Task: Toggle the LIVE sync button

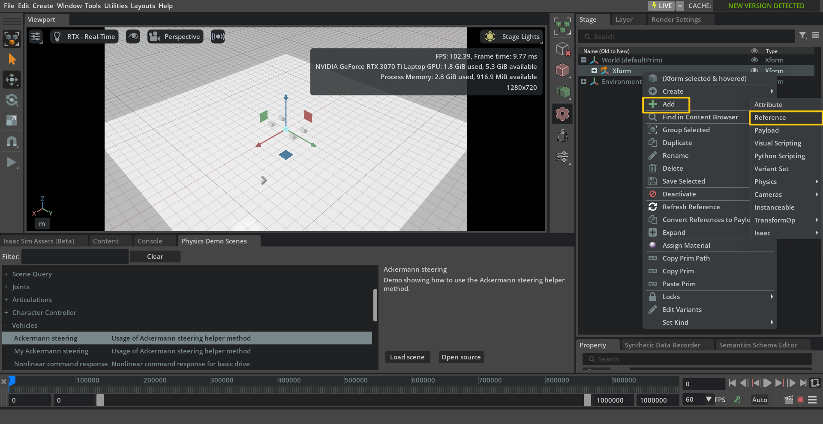Action: coord(661,6)
